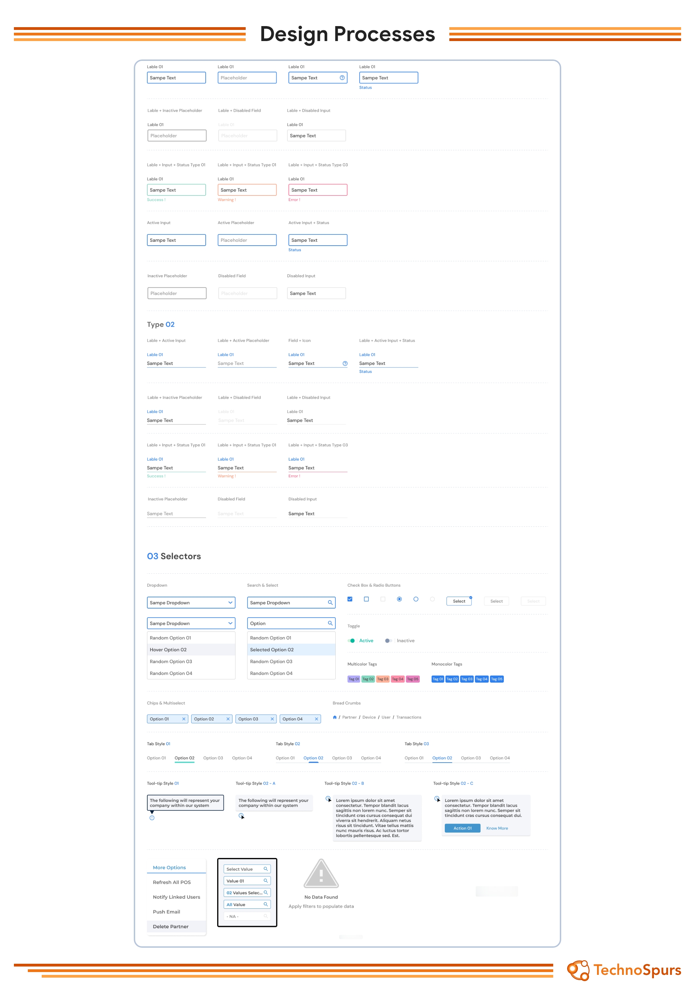The width and height of the screenshot is (695, 1002).
Task: Close the Option 01 chip
Action: pos(184,719)
